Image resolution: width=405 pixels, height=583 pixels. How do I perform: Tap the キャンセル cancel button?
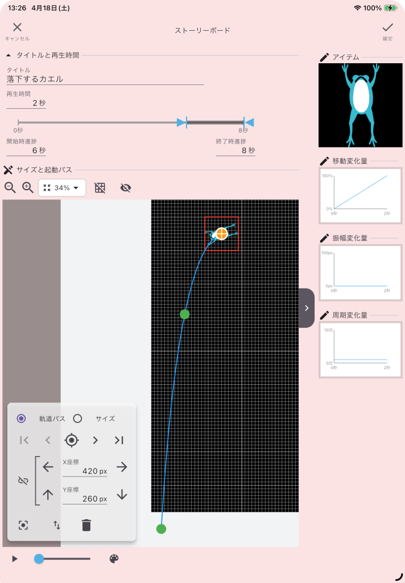[17, 30]
